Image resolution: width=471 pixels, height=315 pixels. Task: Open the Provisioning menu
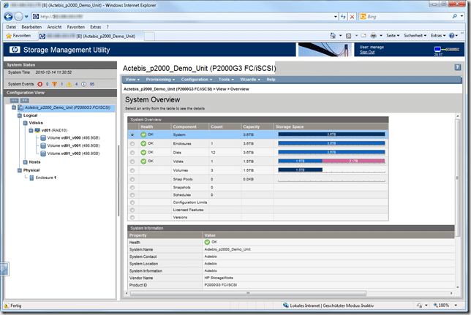(x=160, y=80)
